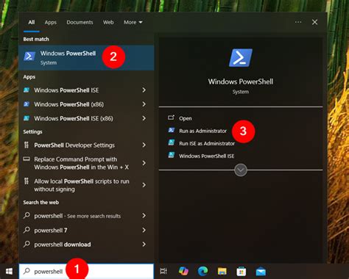Switch to the Documents tab
The image size is (349, 279).
point(80,22)
